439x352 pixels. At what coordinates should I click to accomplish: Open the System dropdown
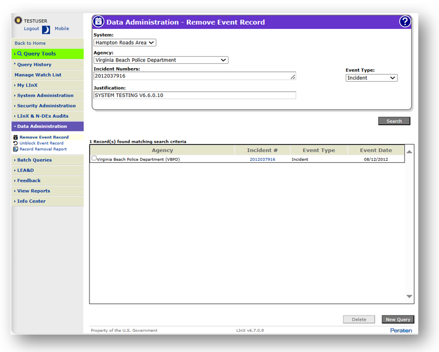click(125, 43)
